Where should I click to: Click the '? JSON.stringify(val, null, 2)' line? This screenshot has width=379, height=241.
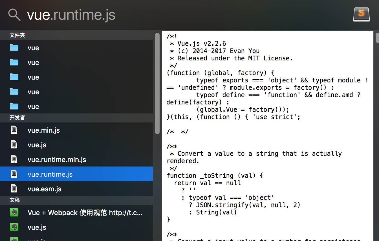pos(244,205)
